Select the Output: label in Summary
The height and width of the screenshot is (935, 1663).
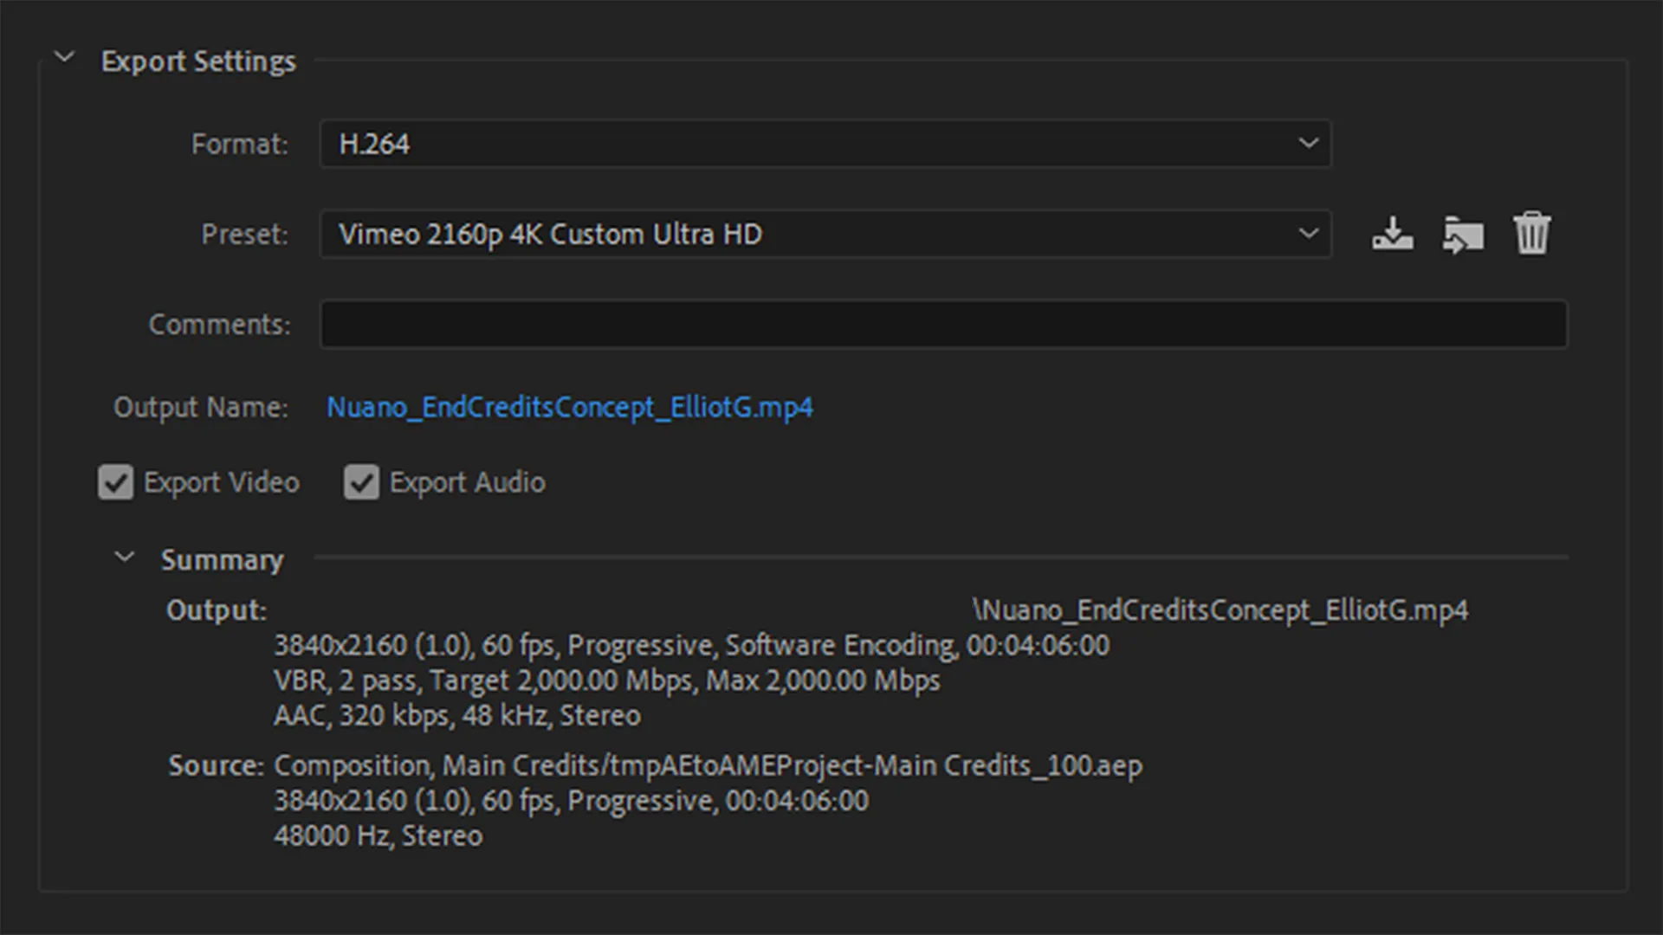pos(217,610)
